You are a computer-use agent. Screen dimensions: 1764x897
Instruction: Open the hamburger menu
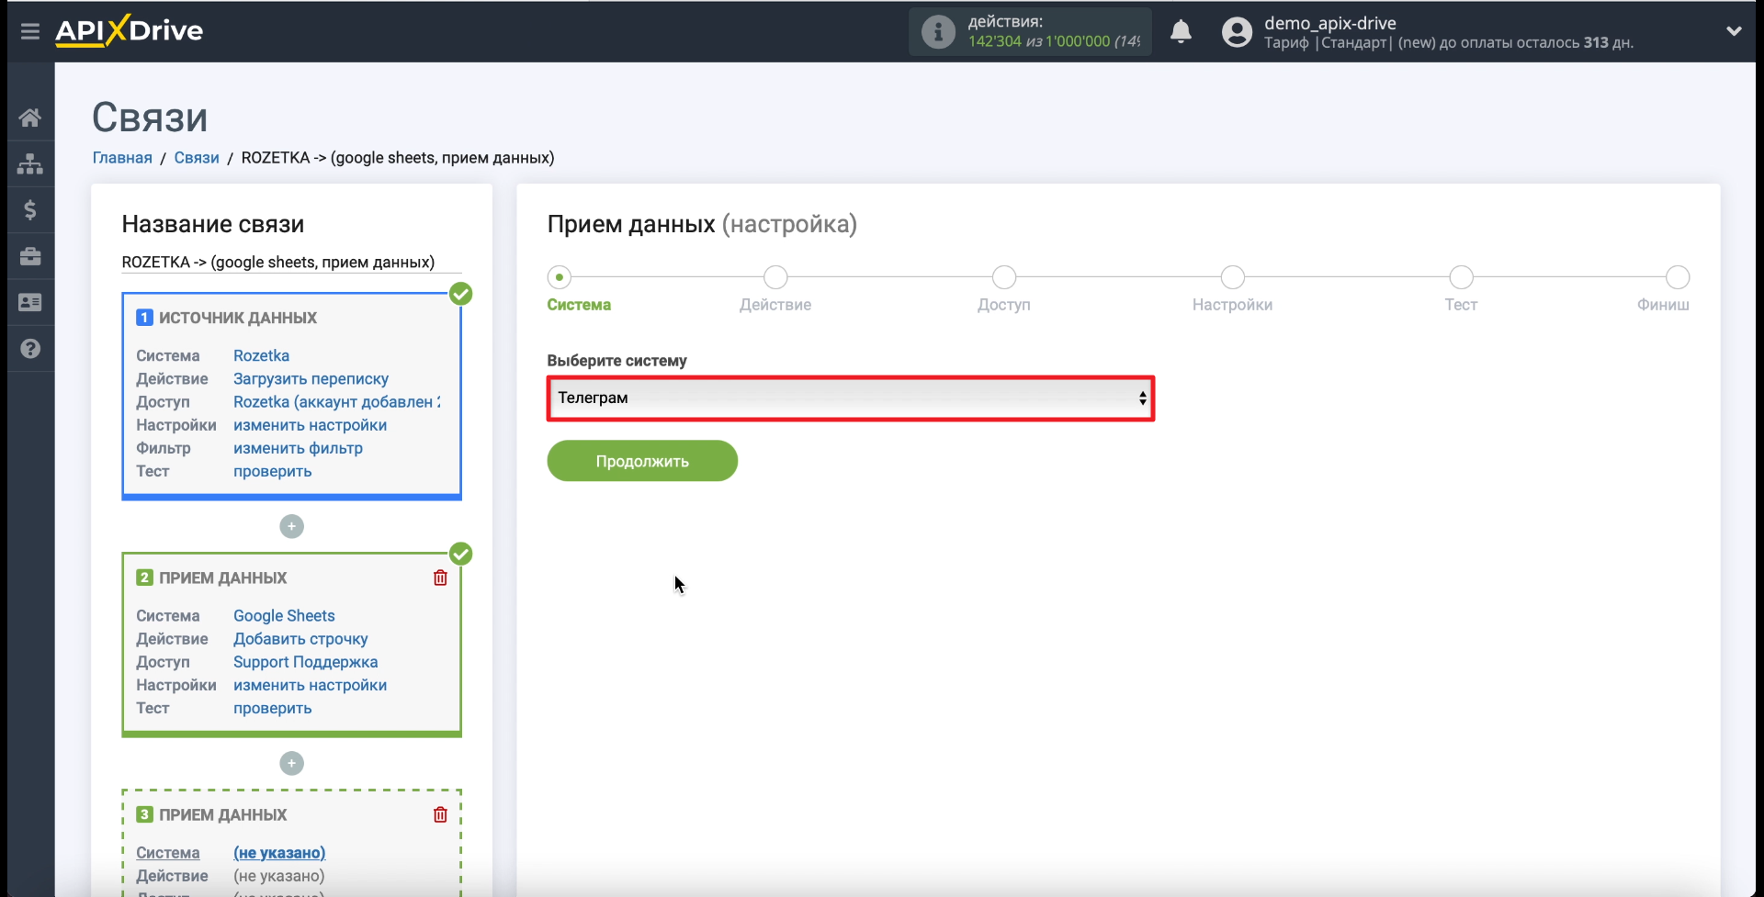pos(30,31)
